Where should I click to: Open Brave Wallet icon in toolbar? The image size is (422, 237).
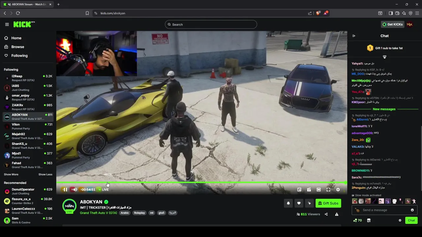(397, 13)
